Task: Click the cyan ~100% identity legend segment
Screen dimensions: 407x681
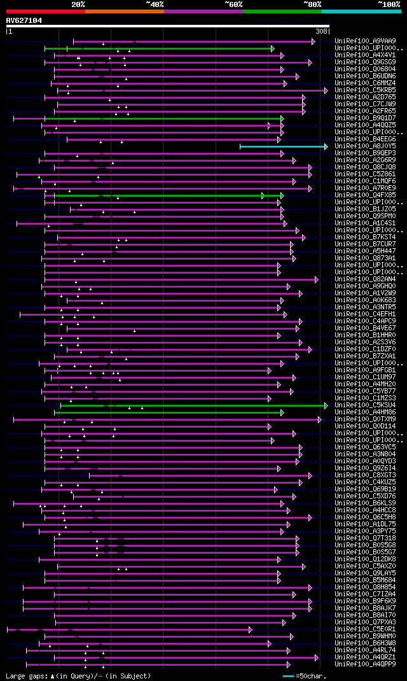Action: 361,11
